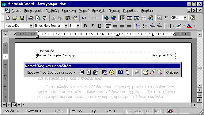Viewport: 204px width, 115px height.
Task: Click in header text Τομέας Οικονομίας Διοίκησης
Action: 56,55
